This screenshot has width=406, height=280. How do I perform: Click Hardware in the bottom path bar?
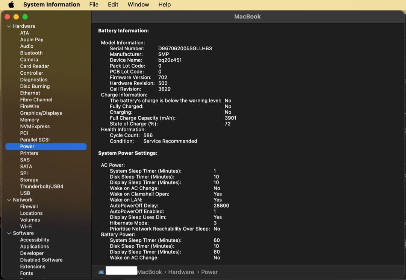click(181, 272)
